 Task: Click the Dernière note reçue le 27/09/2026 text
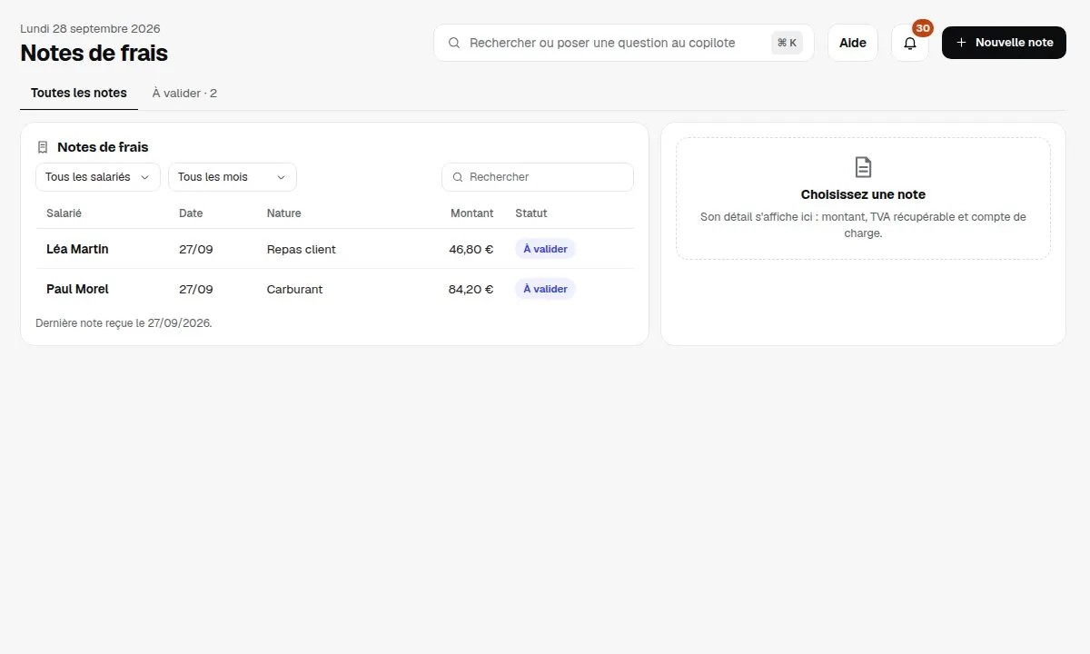(124, 322)
